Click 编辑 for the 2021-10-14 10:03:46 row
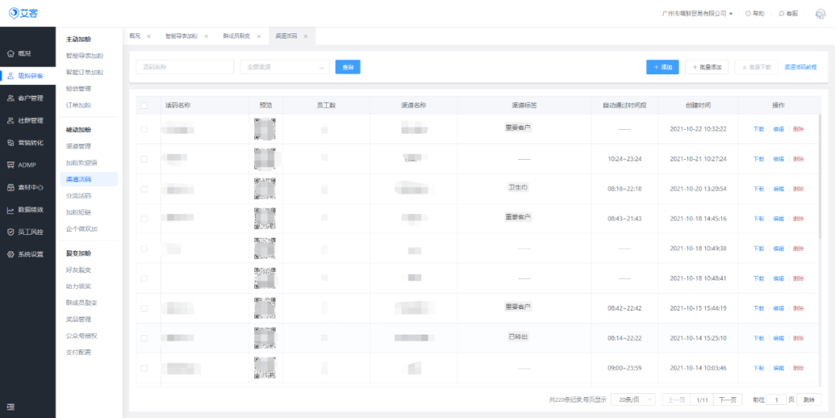The image size is (835, 418). pyautogui.click(x=778, y=368)
